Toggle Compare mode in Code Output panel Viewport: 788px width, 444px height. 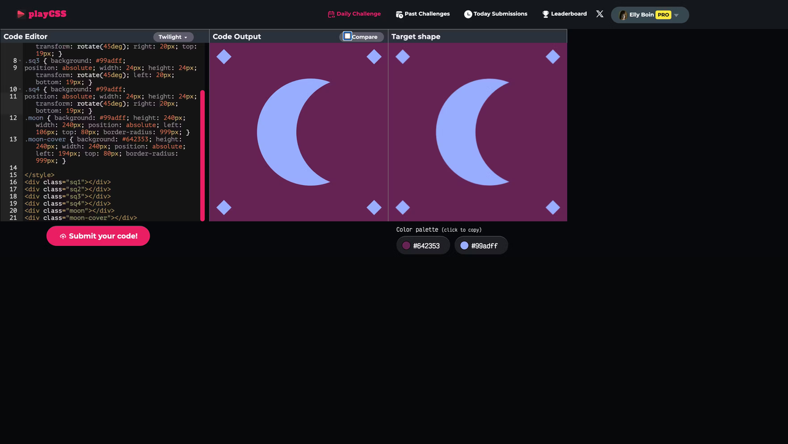coord(362,36)
